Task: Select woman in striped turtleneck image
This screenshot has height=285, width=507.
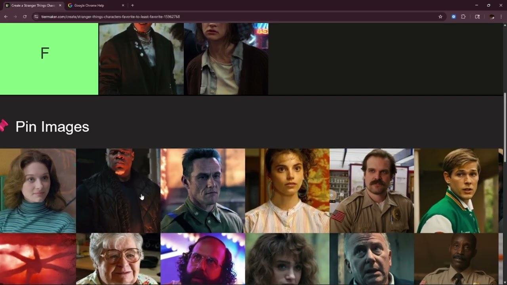Action: 38,191
